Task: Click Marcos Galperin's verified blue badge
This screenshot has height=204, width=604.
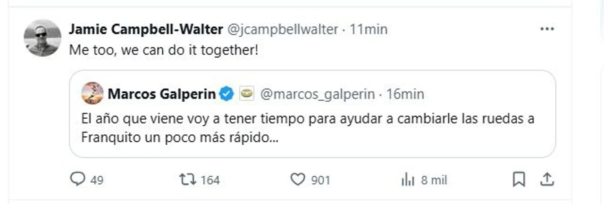Action: click(x=227, y=94)
